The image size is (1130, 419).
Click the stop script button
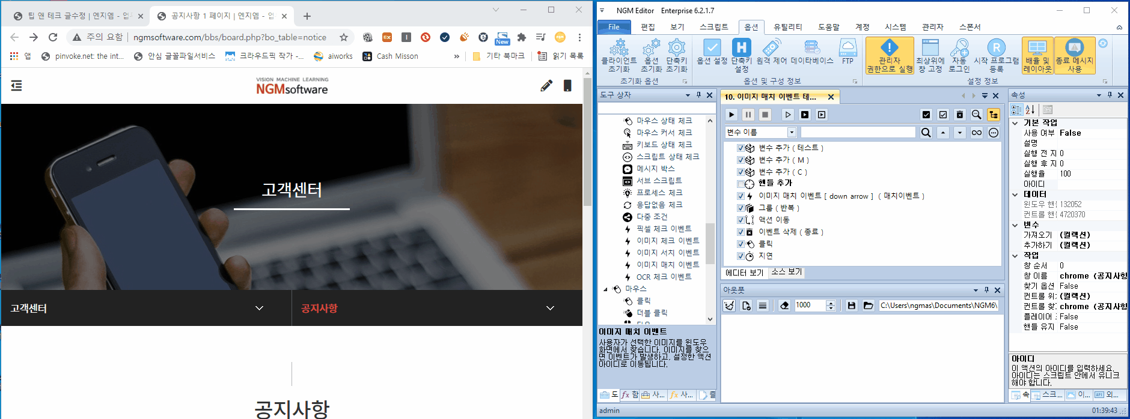[765, 115]
